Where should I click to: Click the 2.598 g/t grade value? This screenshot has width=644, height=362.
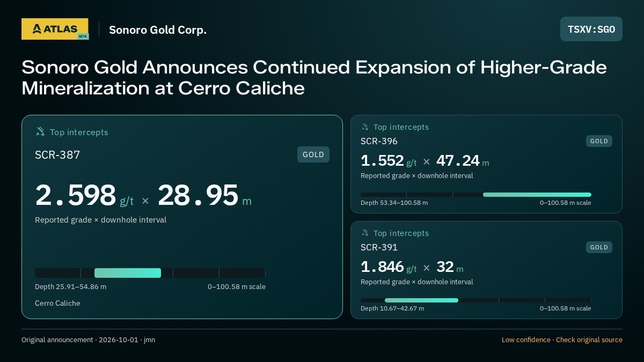tap(84, 195)
